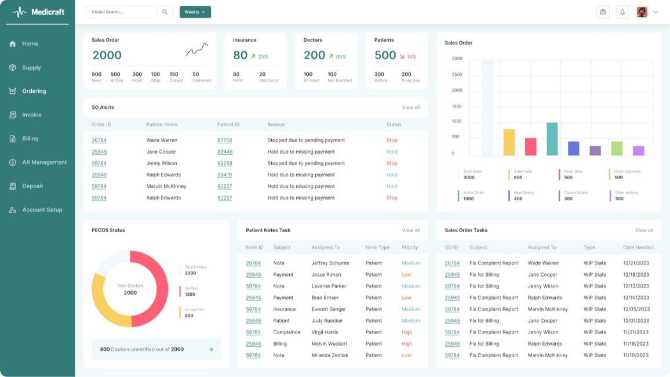Open the Weekly period dropdown
Screen dimensions: 670x377
pyautogui.click(x=195, y=12)
